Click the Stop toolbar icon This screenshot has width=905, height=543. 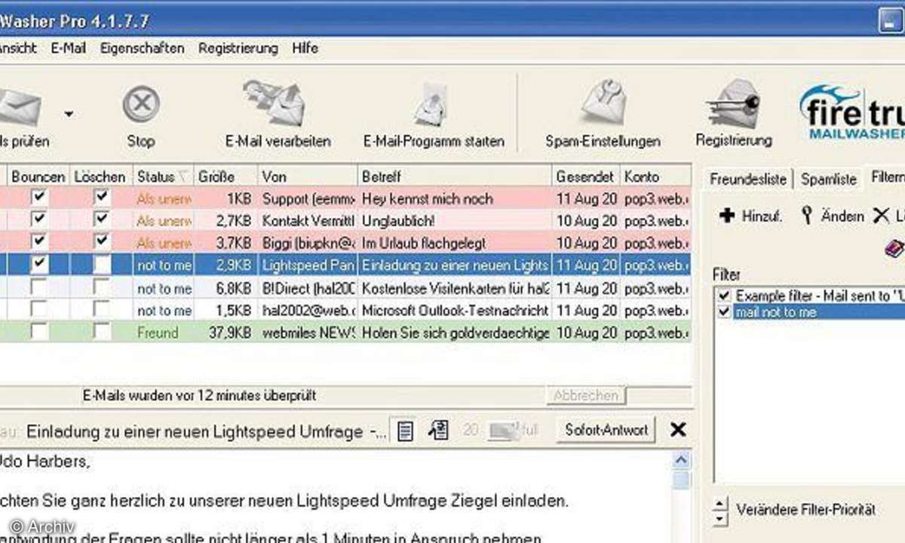point(141,104)
